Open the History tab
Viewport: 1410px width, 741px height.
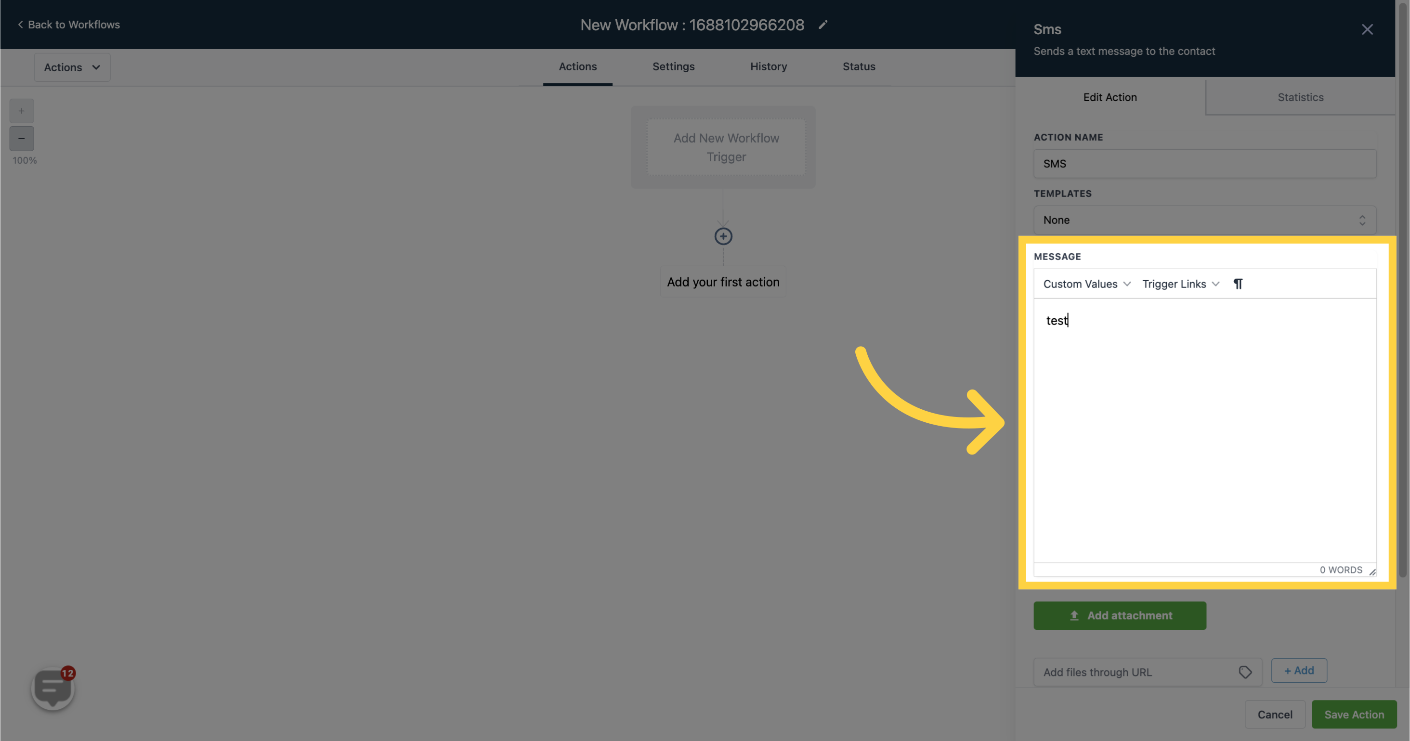coord(769,67)
